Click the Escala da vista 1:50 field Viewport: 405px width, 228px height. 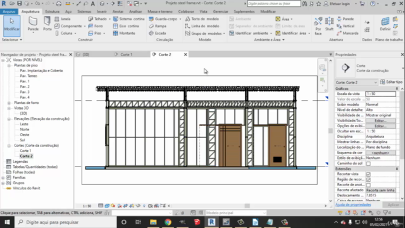pos(380,94)
